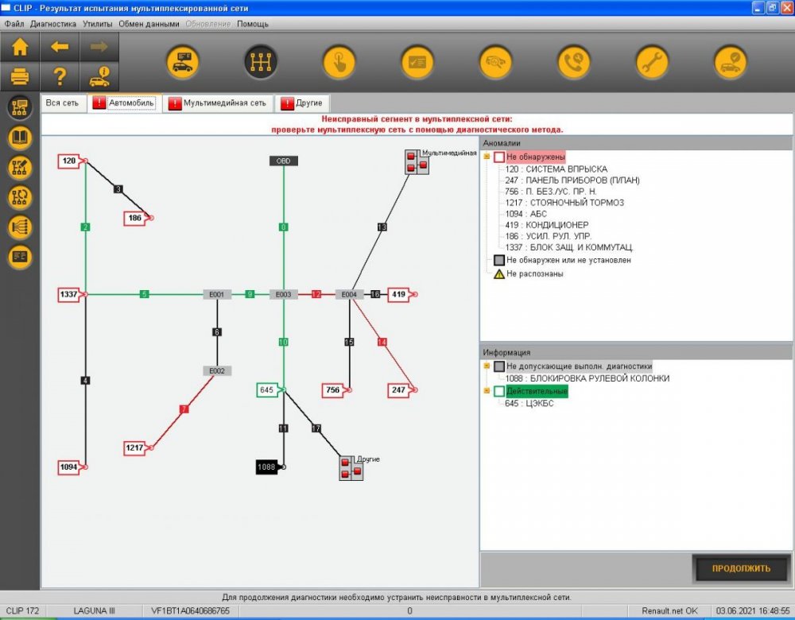Open the vehicle identification round icon
The width and height of the screenshot is (795, 620).
(183, 62)
